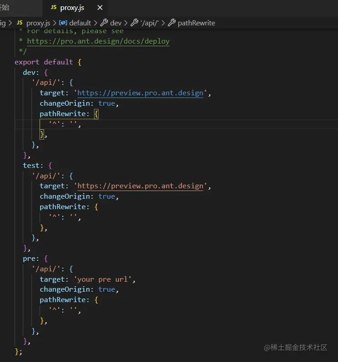Open the test target preview.pro.ant.design link
The height and width of the screenshot is (362, 338).
(140, 186)
